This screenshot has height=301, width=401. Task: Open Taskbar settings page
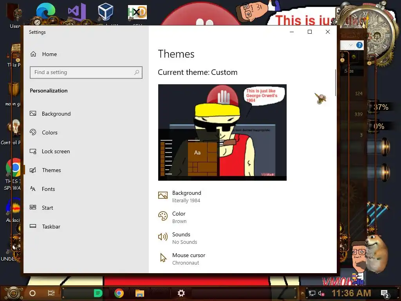pos(45,227)
